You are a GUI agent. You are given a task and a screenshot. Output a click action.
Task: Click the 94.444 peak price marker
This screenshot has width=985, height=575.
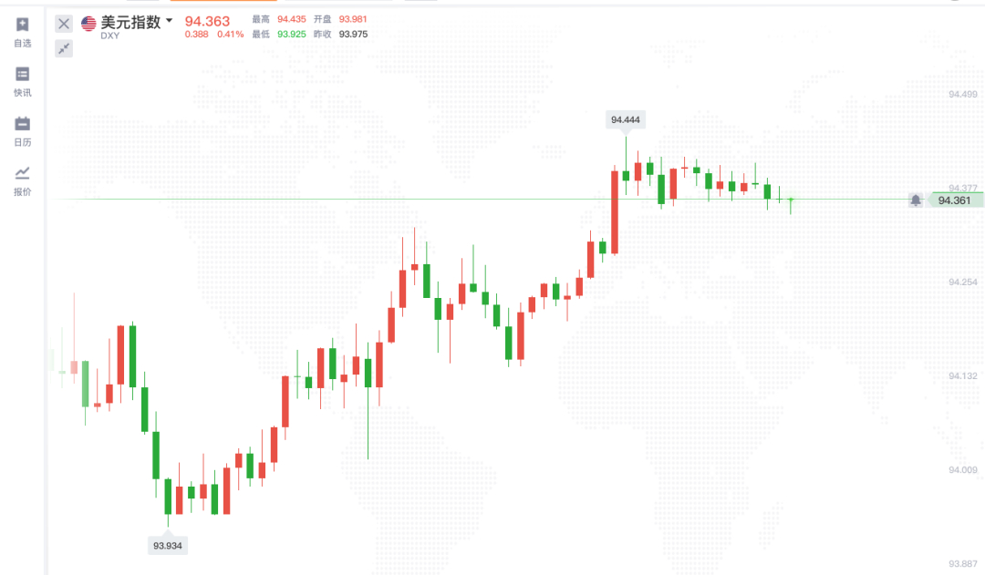point(626,119)
